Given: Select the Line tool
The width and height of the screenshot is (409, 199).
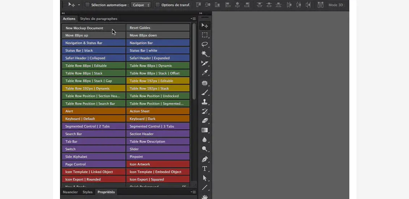Looking at the screenshot, I should [x=205, y=187].
